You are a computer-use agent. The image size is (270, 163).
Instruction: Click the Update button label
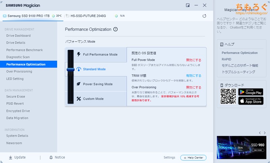[x=20, y=157]
